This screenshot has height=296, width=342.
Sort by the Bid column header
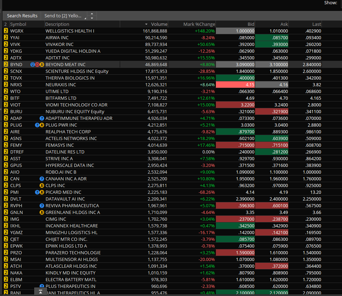(251, 24)
